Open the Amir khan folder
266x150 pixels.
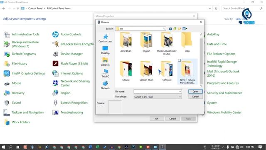click(126, 42)
